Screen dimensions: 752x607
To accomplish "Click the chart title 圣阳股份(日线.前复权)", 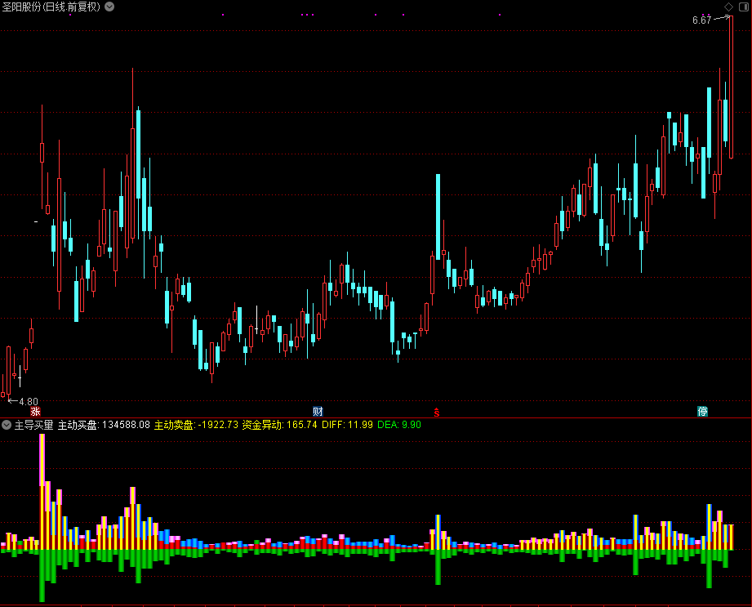I will tap(51, 7).
